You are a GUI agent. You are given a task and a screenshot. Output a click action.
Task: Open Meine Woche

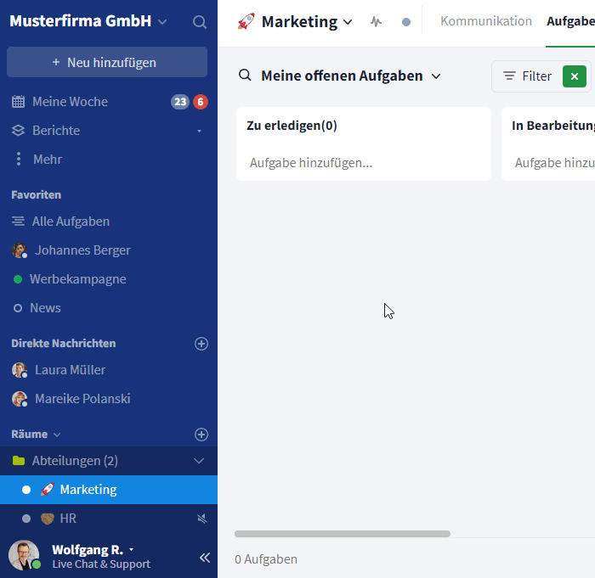click(x=70, y=102)
